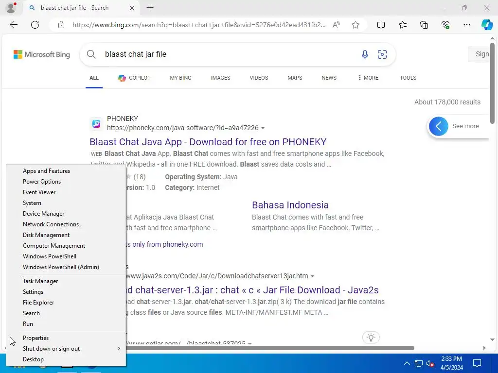Open Device Manager from menu
Viewport: 498px width, 373px height.
point(66,214)
